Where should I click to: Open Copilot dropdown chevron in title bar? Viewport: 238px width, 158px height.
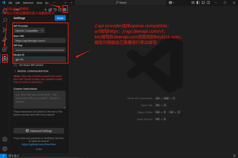(173, 2)
